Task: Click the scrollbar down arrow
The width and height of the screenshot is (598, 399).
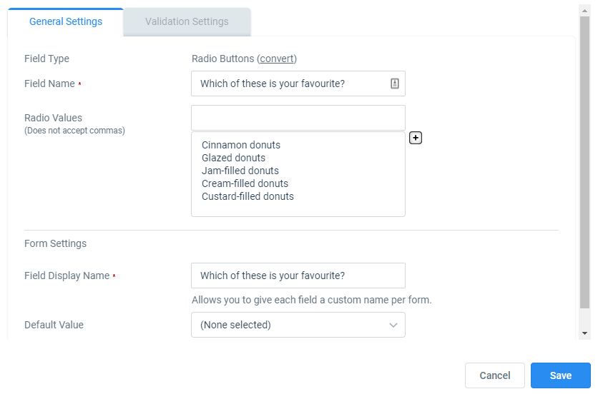Action: point(584,333)
